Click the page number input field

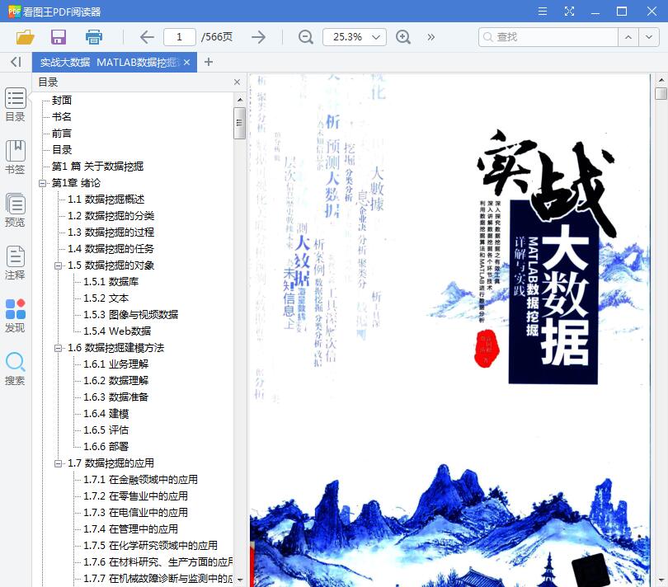179,37
